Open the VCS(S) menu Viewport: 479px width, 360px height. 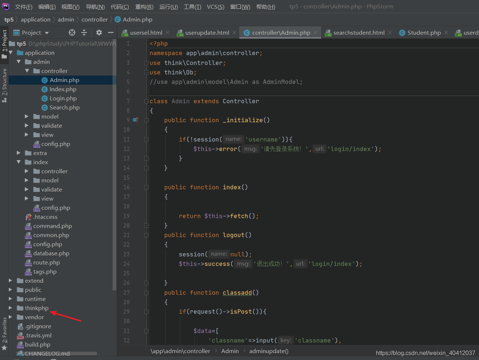[216, 7]
